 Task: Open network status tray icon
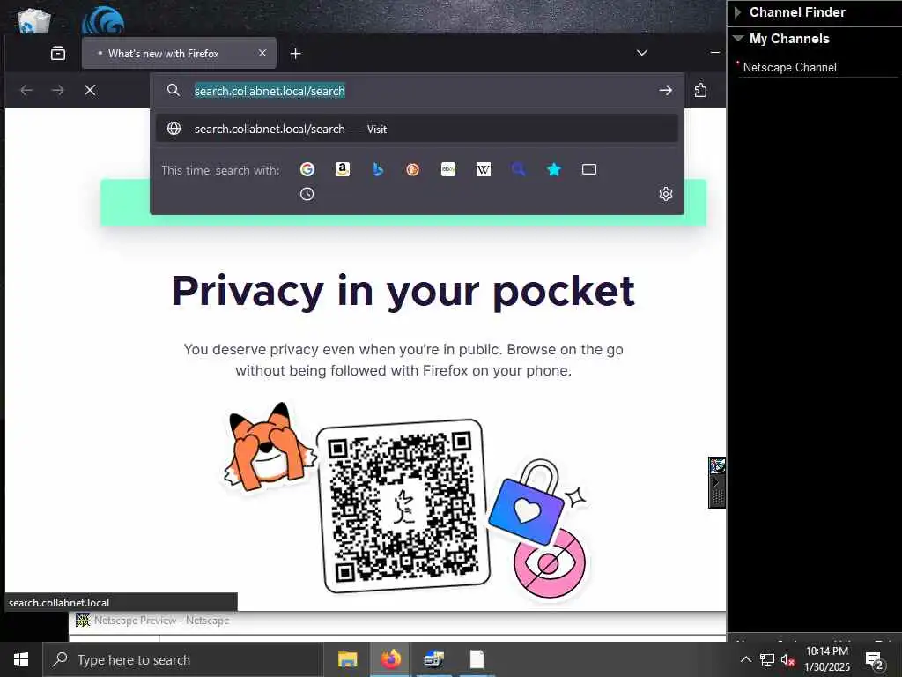(x=767, y=659)
